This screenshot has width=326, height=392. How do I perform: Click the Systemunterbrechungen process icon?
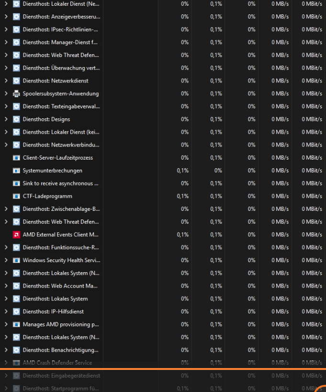pyautogui.click(x=16, y=171)
